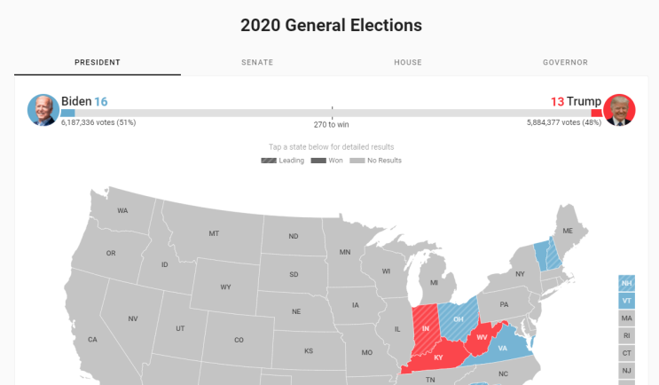
Task: Open Ohio results on the map
Action: 458,318
